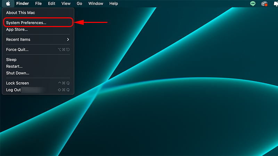Choose Lock Screen

(38, 83)
